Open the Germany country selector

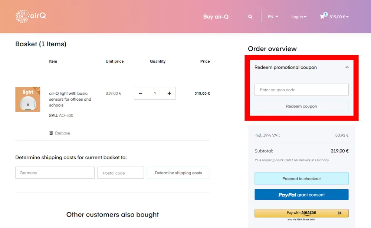[x=55, y=173]
